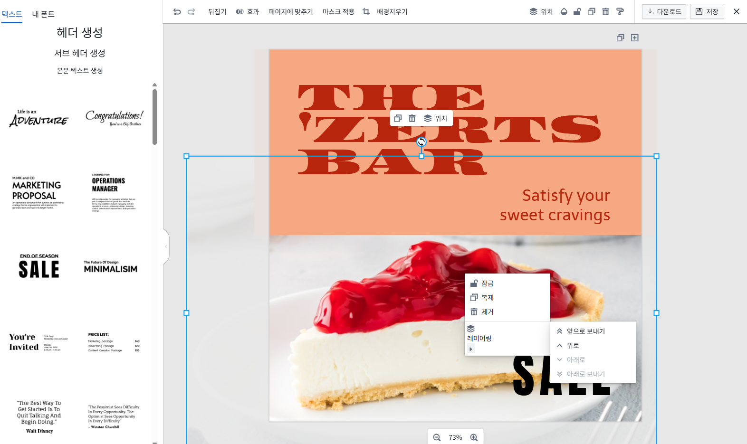The height and width of the screenshot is (444, 747).
Task: Click 배경지우기 remove background
Action: [392, 11]
